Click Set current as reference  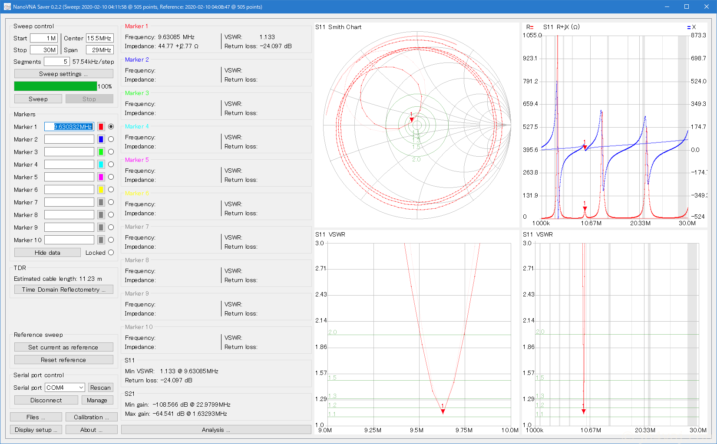[63, 347]
